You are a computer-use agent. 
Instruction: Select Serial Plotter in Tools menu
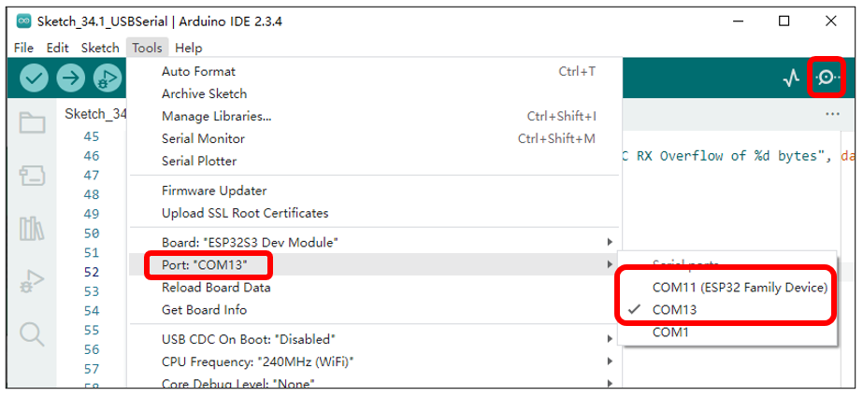(374, 162)
